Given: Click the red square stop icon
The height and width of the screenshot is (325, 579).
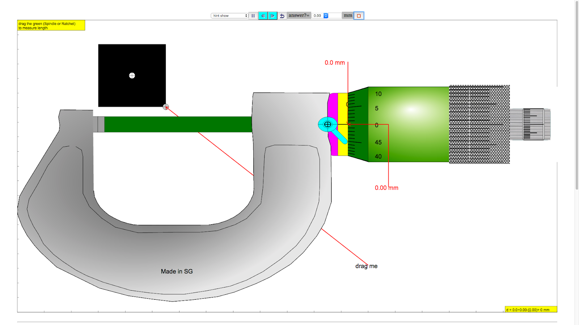Looking at the screenshot, I should [x=358, y=16].
